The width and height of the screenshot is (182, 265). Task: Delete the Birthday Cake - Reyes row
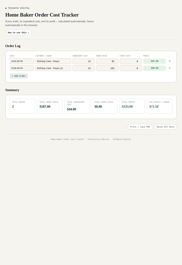[x=170, y=61]
